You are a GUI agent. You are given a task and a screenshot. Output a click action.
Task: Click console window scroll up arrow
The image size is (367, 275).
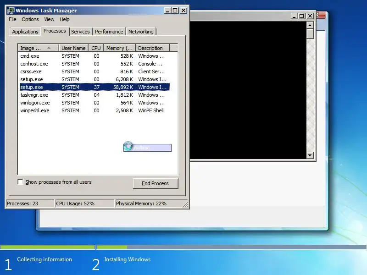(x=310, y=25)
